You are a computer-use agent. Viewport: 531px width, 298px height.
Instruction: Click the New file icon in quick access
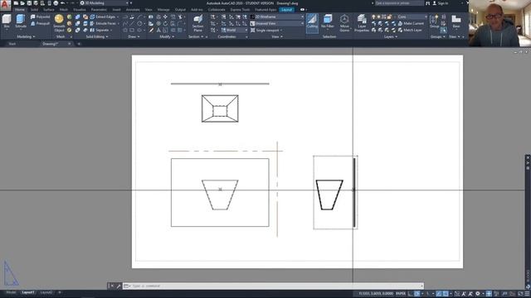[x=16, y=3]
